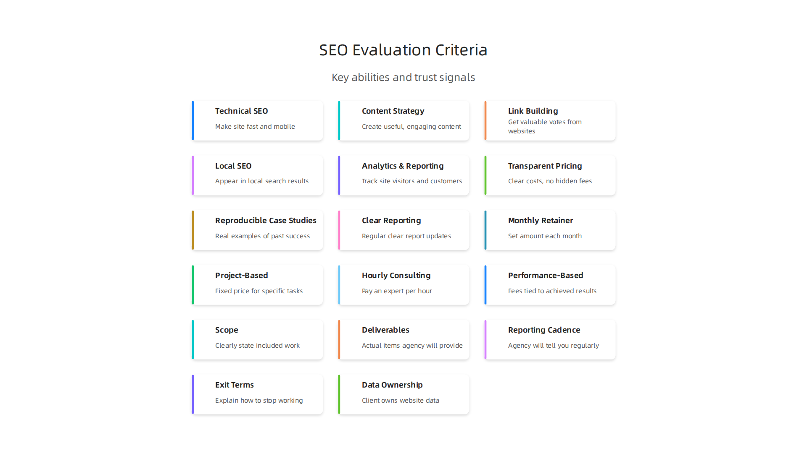Screen dimensions: 807x453
Task: Select the Reproducible Case Studies title
Action: click(266, 221)
